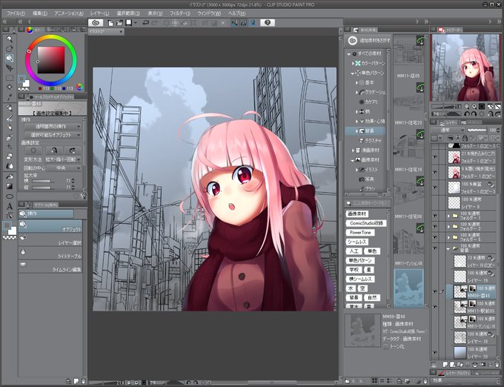Adjust the Navigator zoom slider
This screenshot has width=504, height=387.
coord(446,107)
